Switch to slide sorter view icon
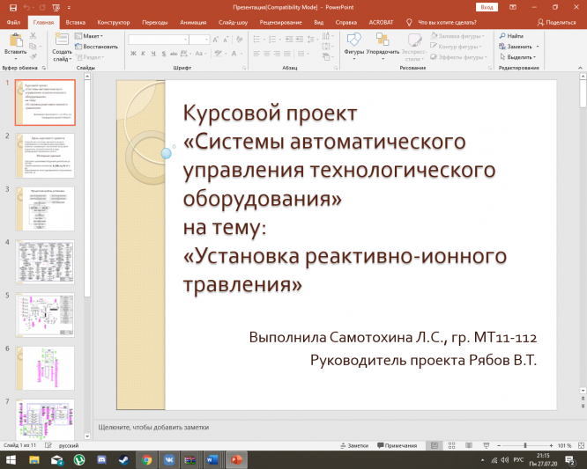The height and width of the screenshot is (469, 587). click(451, 446)
